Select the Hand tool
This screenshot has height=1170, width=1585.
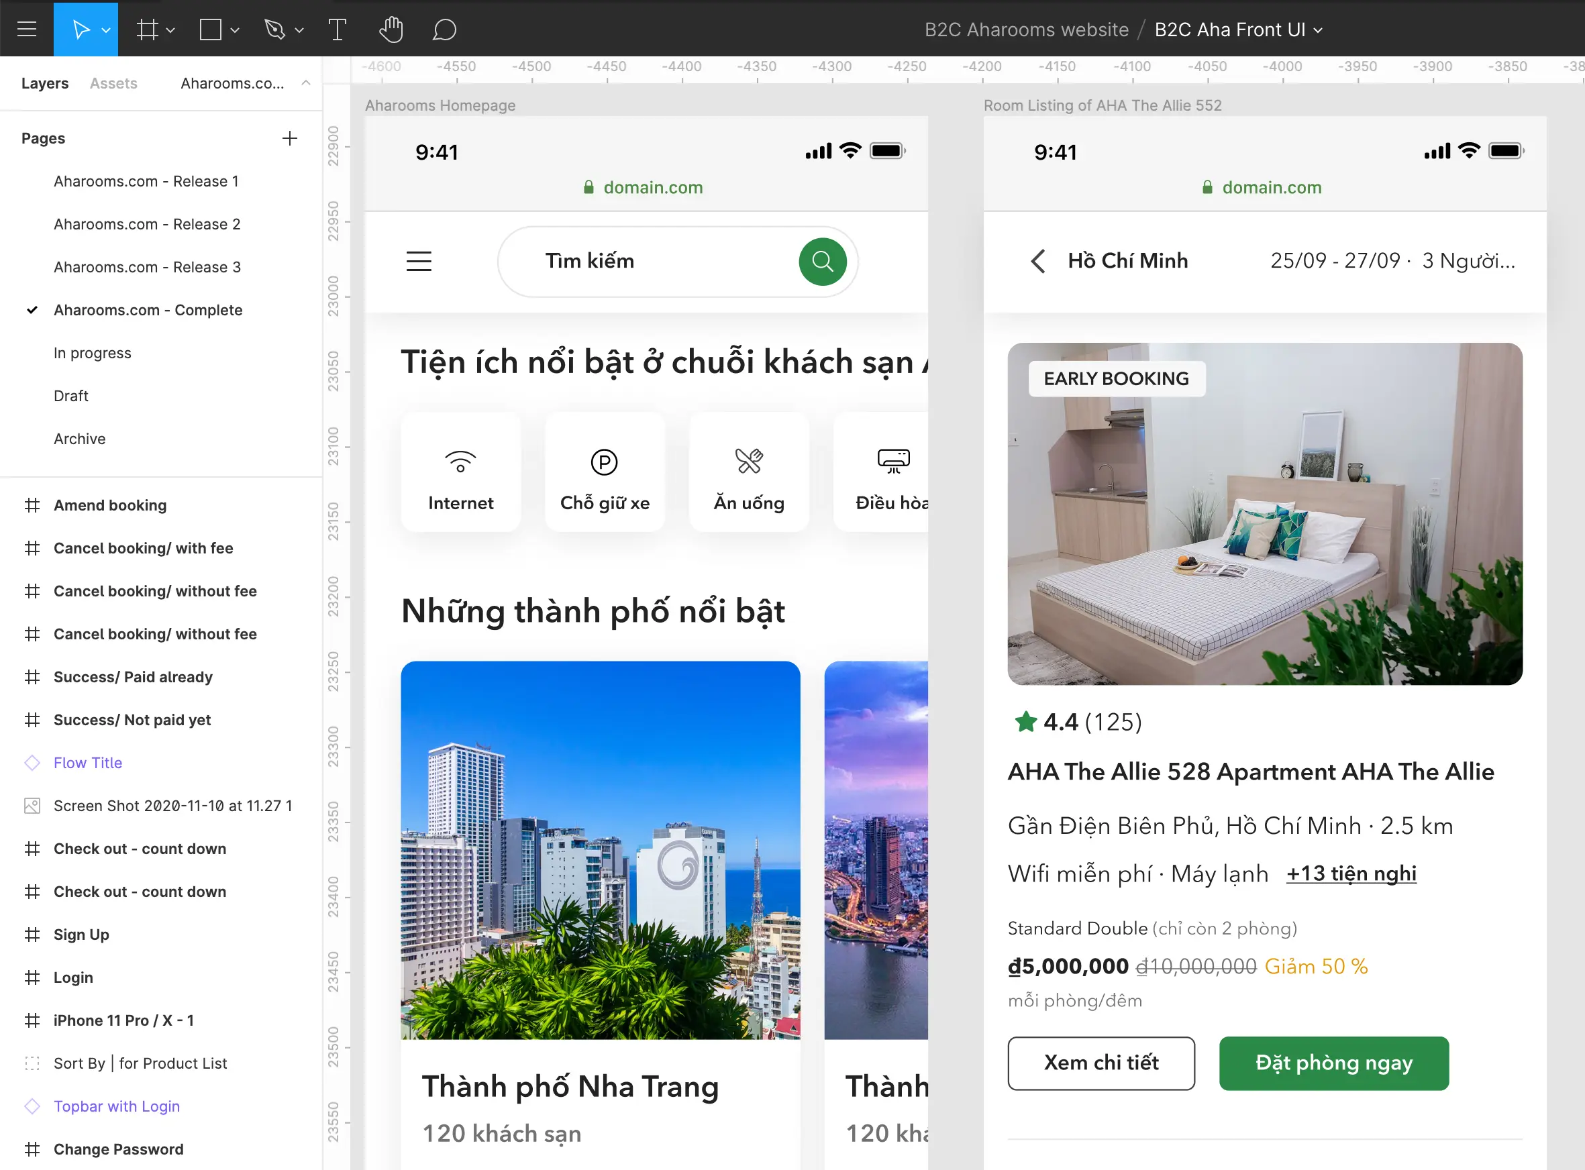point(391,30)
